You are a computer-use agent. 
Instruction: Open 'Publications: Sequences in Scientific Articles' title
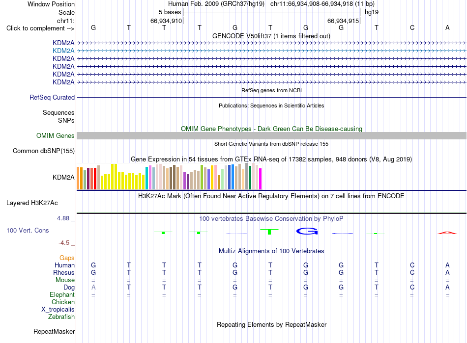tap(271, 106)
